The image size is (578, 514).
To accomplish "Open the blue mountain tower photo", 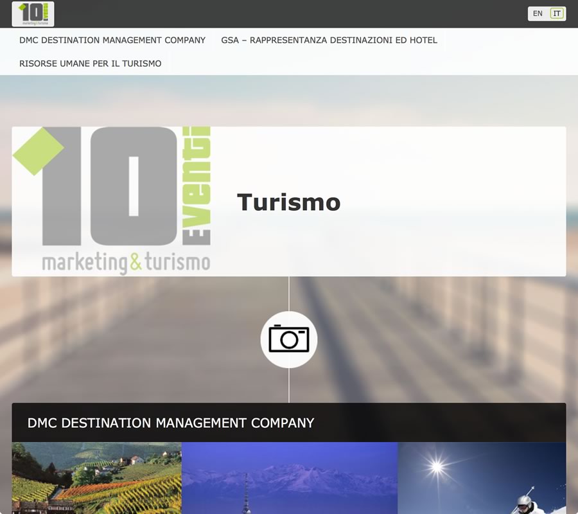I will [290, 478].
